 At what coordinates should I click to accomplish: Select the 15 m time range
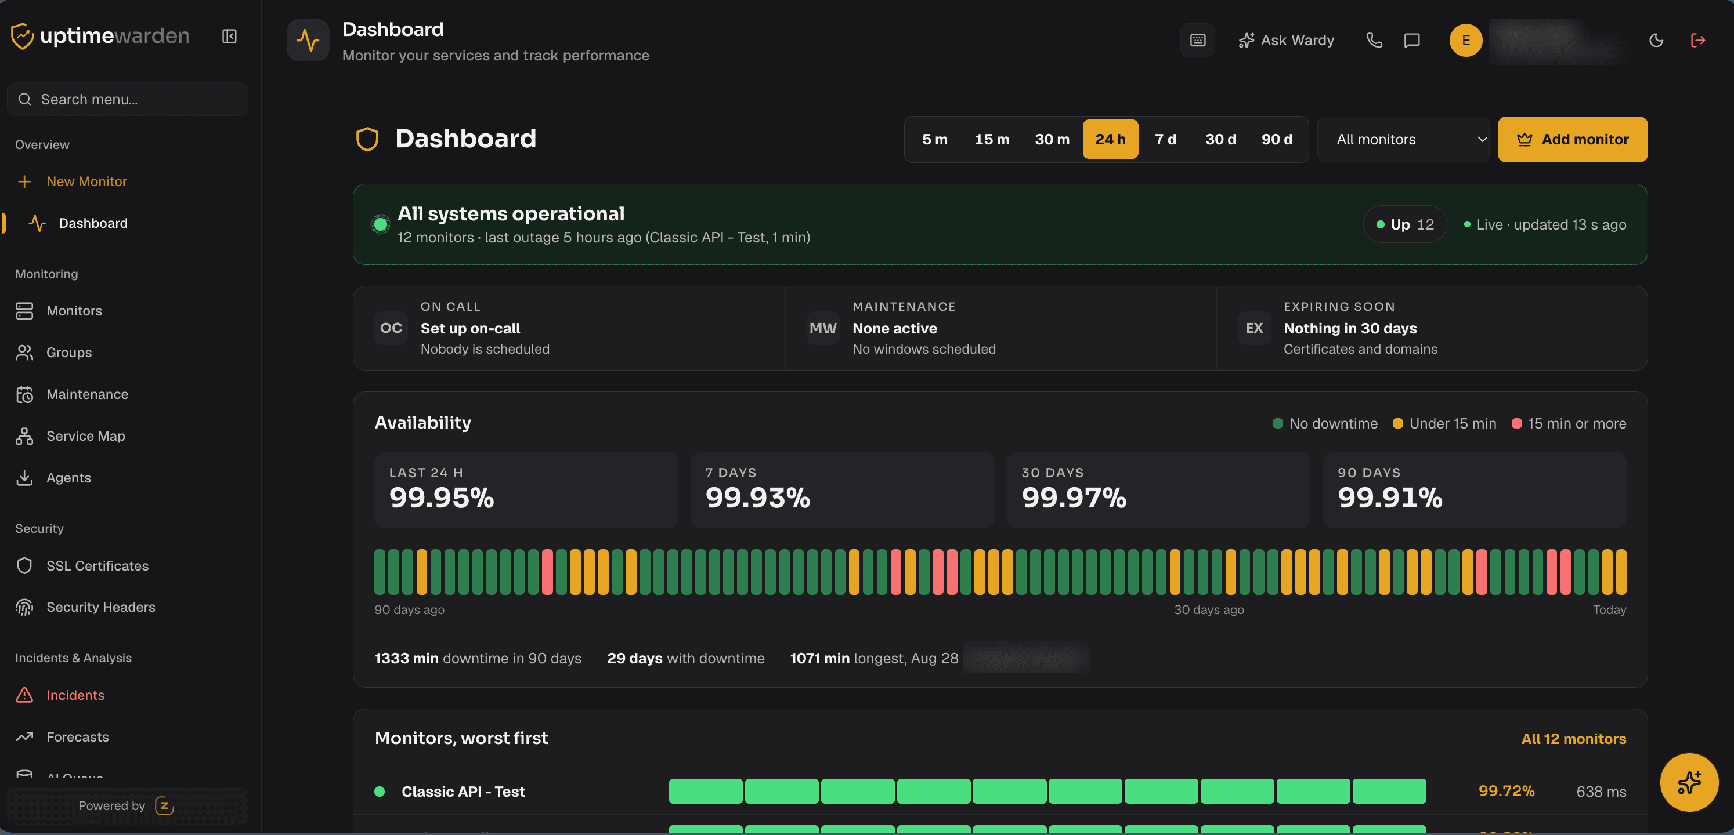coord(992,139)
